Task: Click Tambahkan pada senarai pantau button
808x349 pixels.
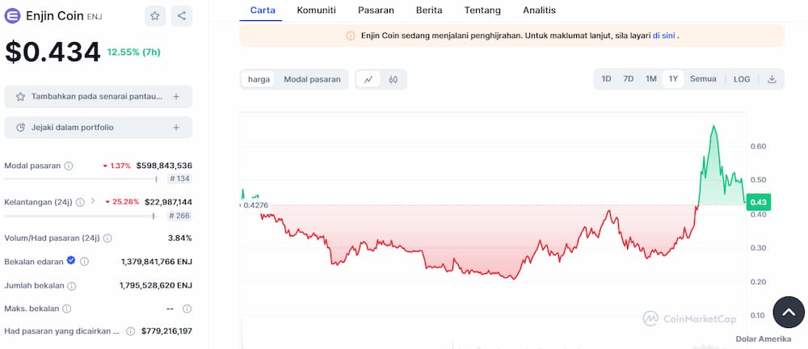Action: pyautogui.click(x=99, y=96)
